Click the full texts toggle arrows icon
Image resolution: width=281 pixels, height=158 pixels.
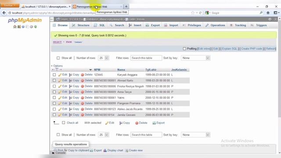point(57,69)
